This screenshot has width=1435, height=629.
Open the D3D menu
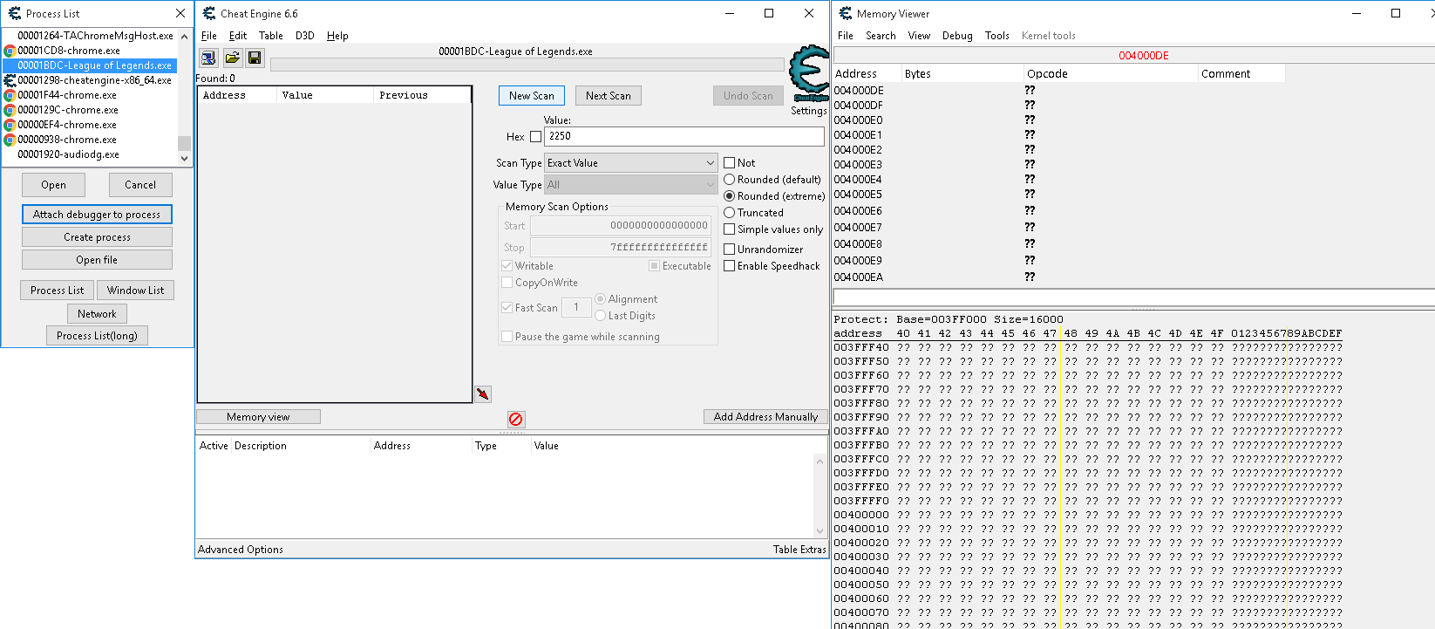tap(305, 36)
